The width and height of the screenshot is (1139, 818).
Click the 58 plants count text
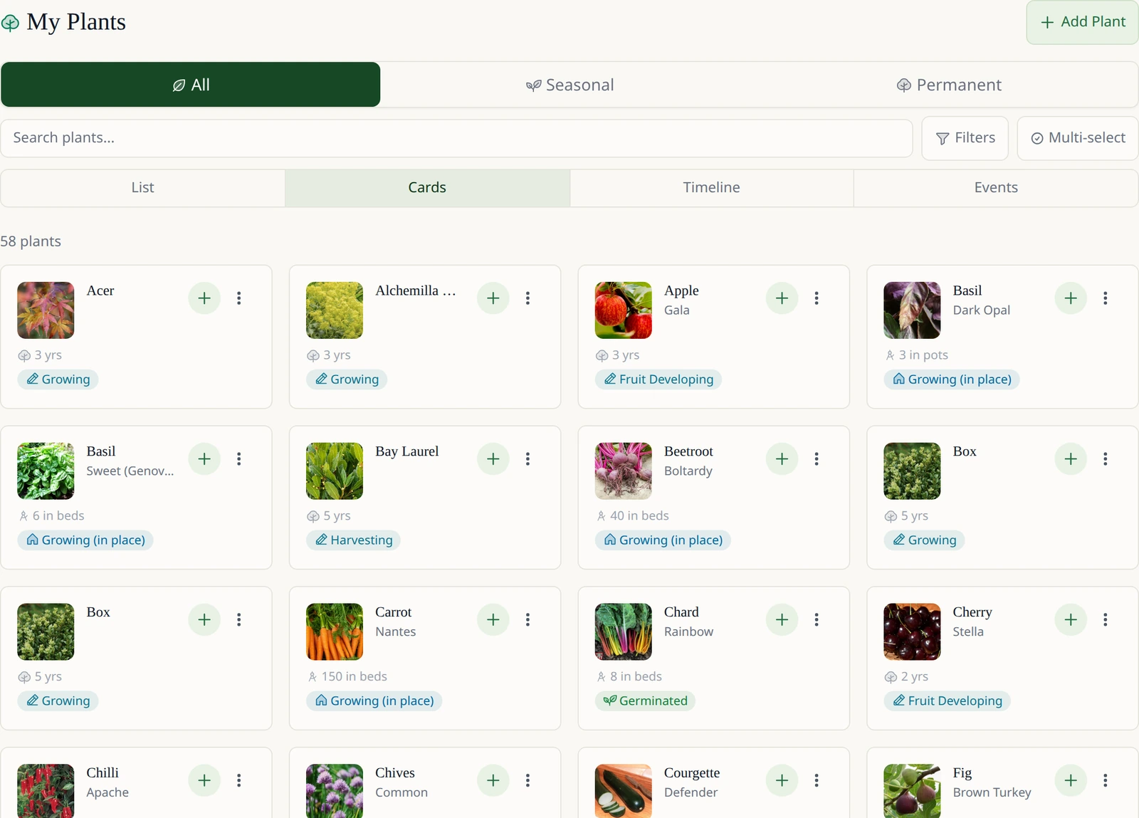31,241
